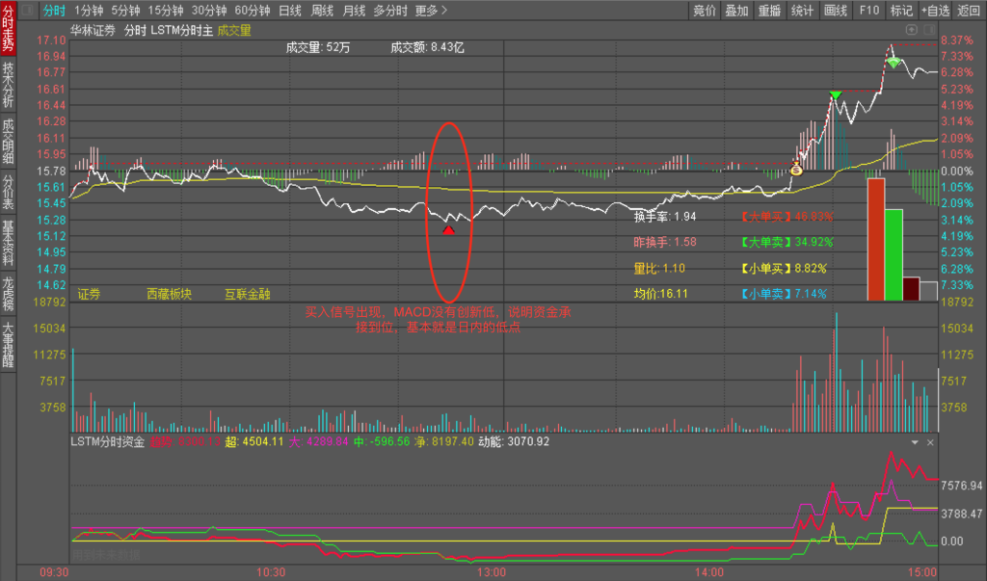The width and height of the screenshot is (987, 581).
Task: Click the green diamond marker at day high
Action: pyautogui.click(x=894, y=63)
